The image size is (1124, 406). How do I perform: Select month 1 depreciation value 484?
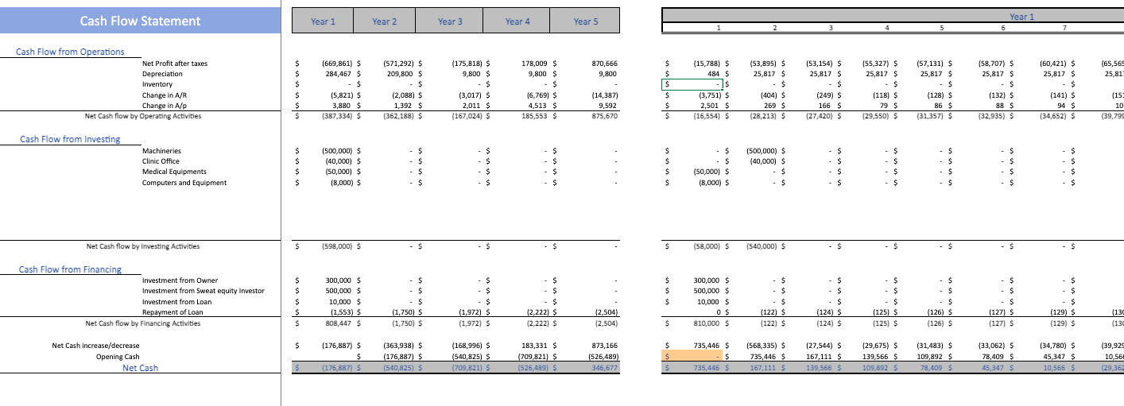pos(714,74)
